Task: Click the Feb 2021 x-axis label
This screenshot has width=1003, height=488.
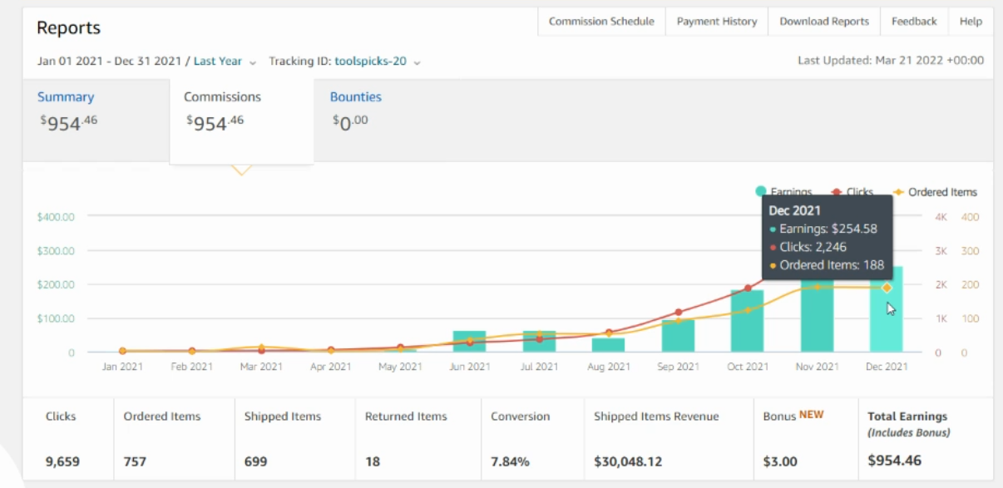Action: 192,367
